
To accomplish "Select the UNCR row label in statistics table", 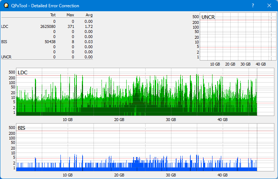I will tap(6, 57).
